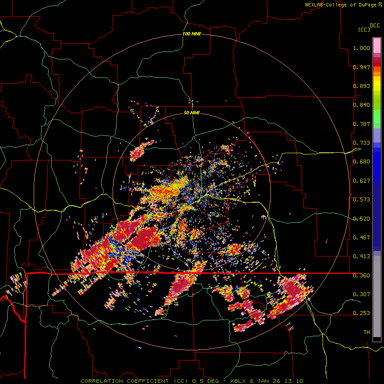This screenshot has height=384, width=384.
Task: Click the 0.787 legend value
Action: click(361, 124)
